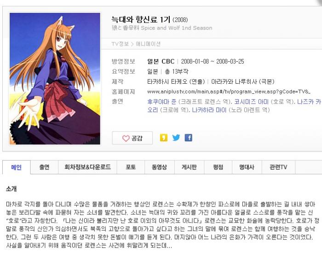The width and height of the screenshot is (322, 258).
Task: Open the aniplustv.com homepage URL
Action: (x=229, y=92)
